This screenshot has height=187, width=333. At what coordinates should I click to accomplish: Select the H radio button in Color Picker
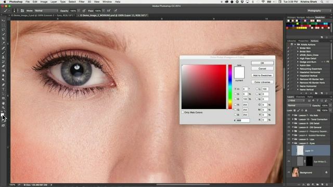[235, 89]
